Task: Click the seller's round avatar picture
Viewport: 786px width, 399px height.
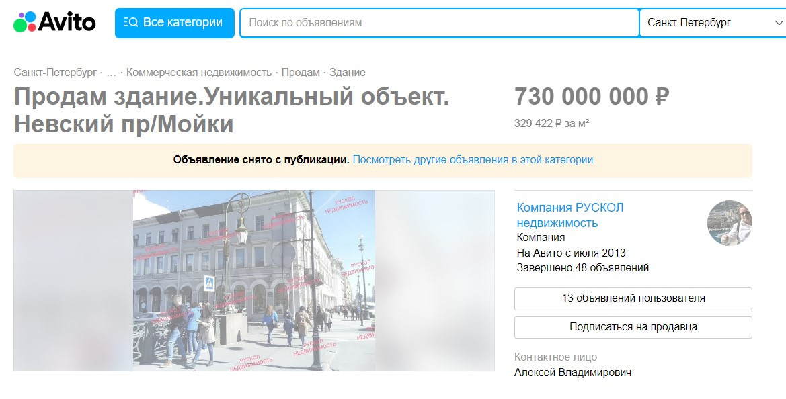Action: [730, 223]
